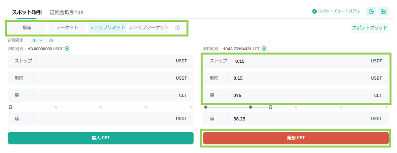The height and width of the screenshot is (153, 397).
Task: Click the sell slider's last dot
Action: [x=386, y=107]
